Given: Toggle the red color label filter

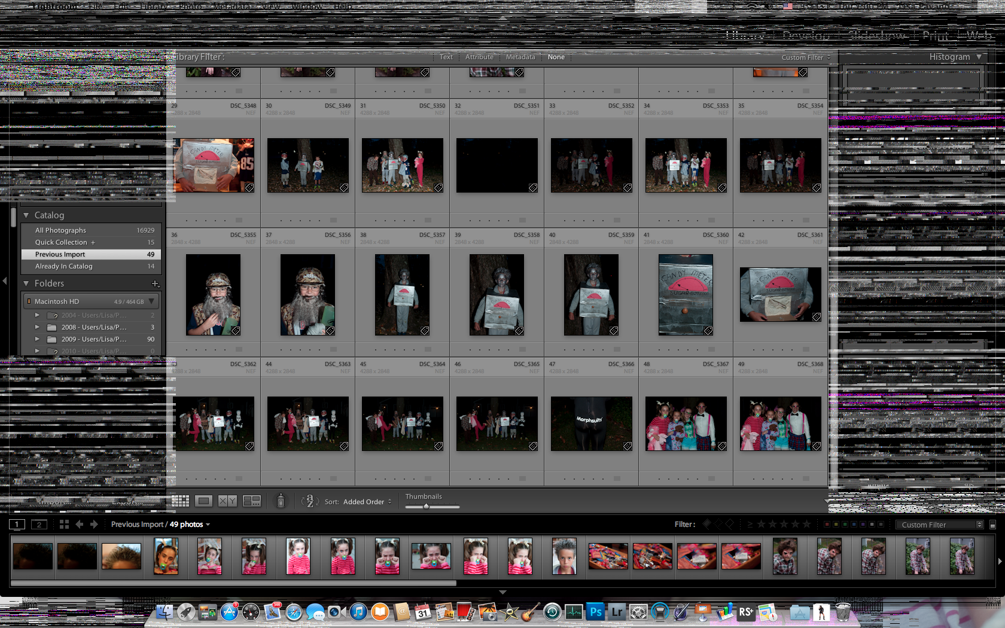Looking at the screenshot, I should [x=827, y=525].
